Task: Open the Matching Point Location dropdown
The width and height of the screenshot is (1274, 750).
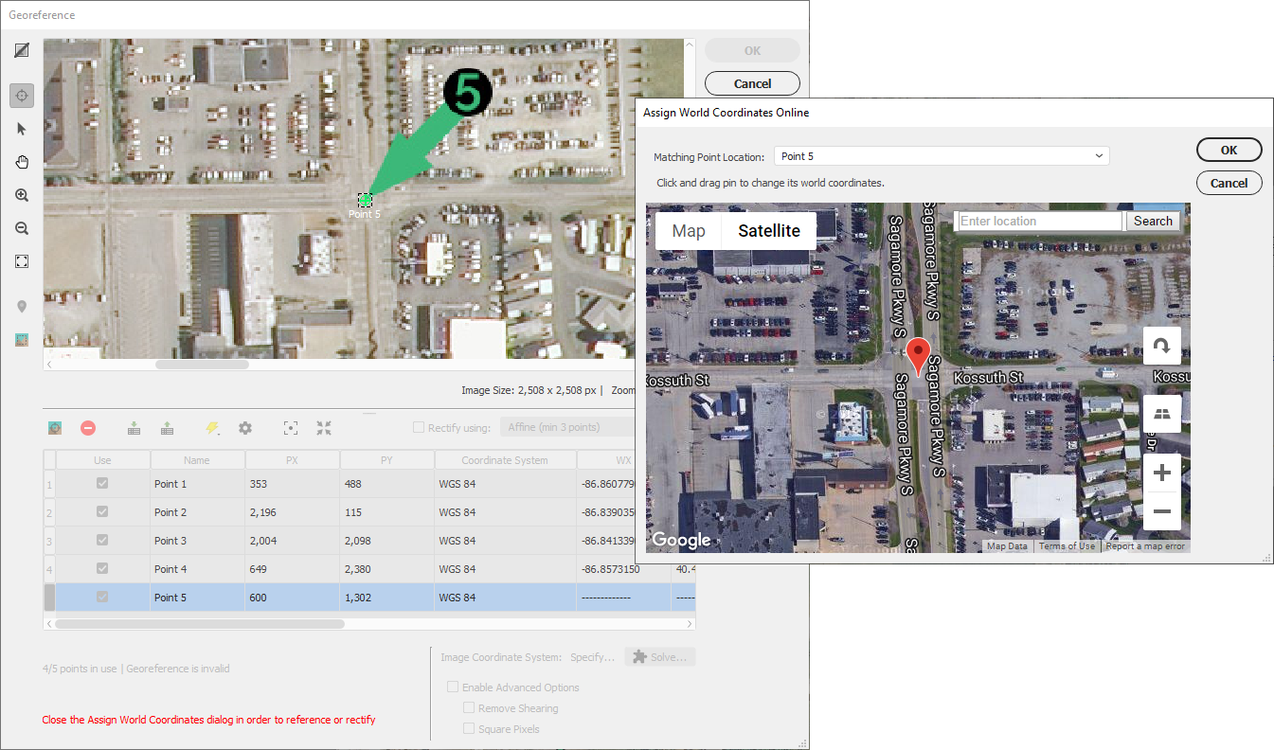Action: pos(942,156)
